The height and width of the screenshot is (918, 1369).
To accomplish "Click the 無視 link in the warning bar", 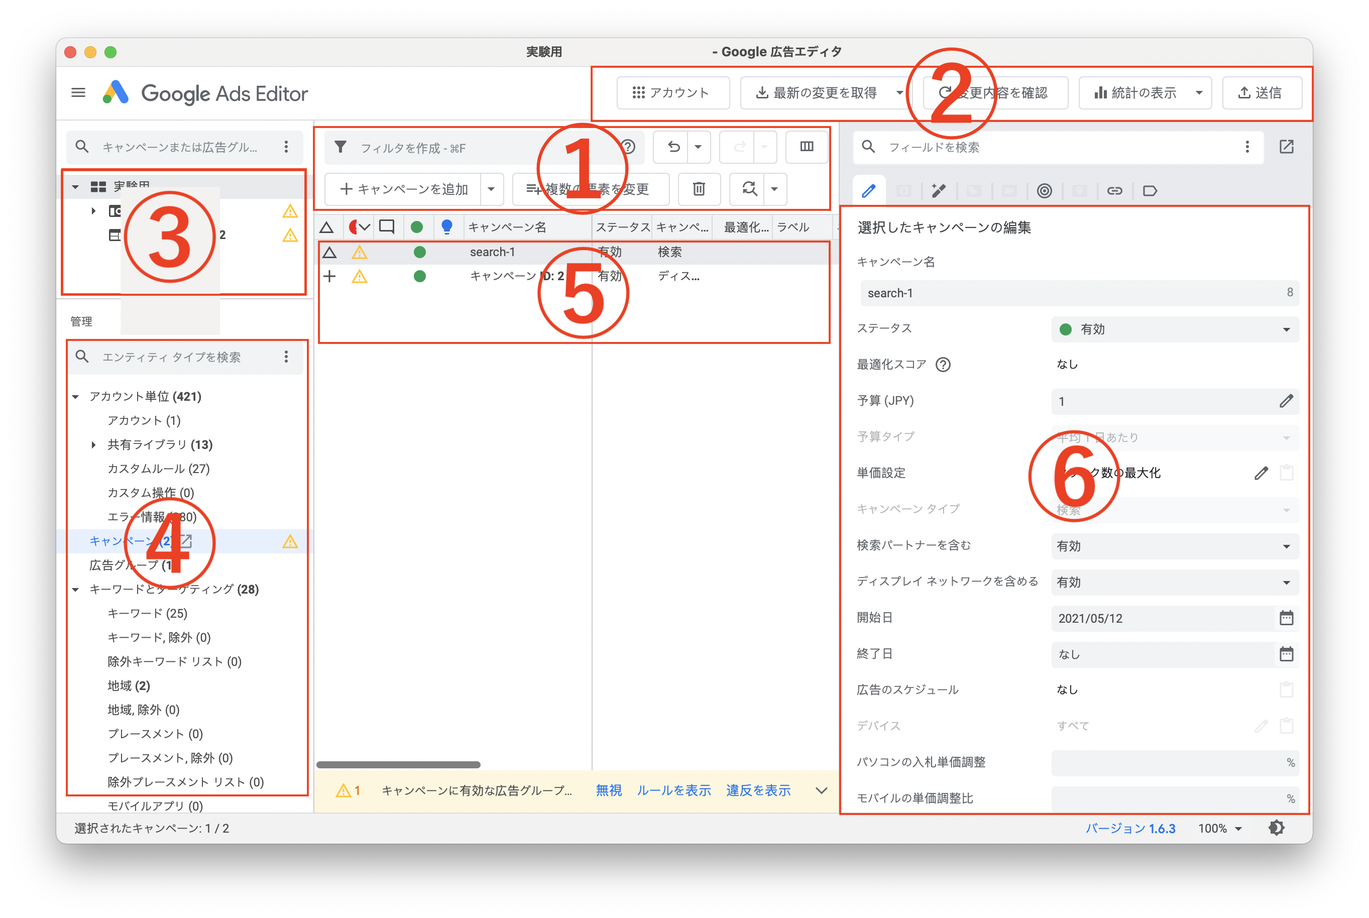I will pos(609,790).
